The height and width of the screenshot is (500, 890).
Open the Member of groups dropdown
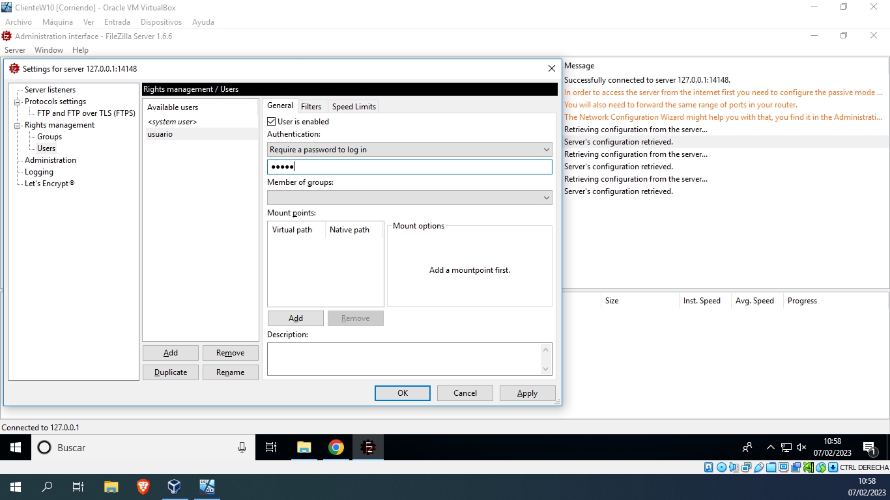click(x=410, y=197)
